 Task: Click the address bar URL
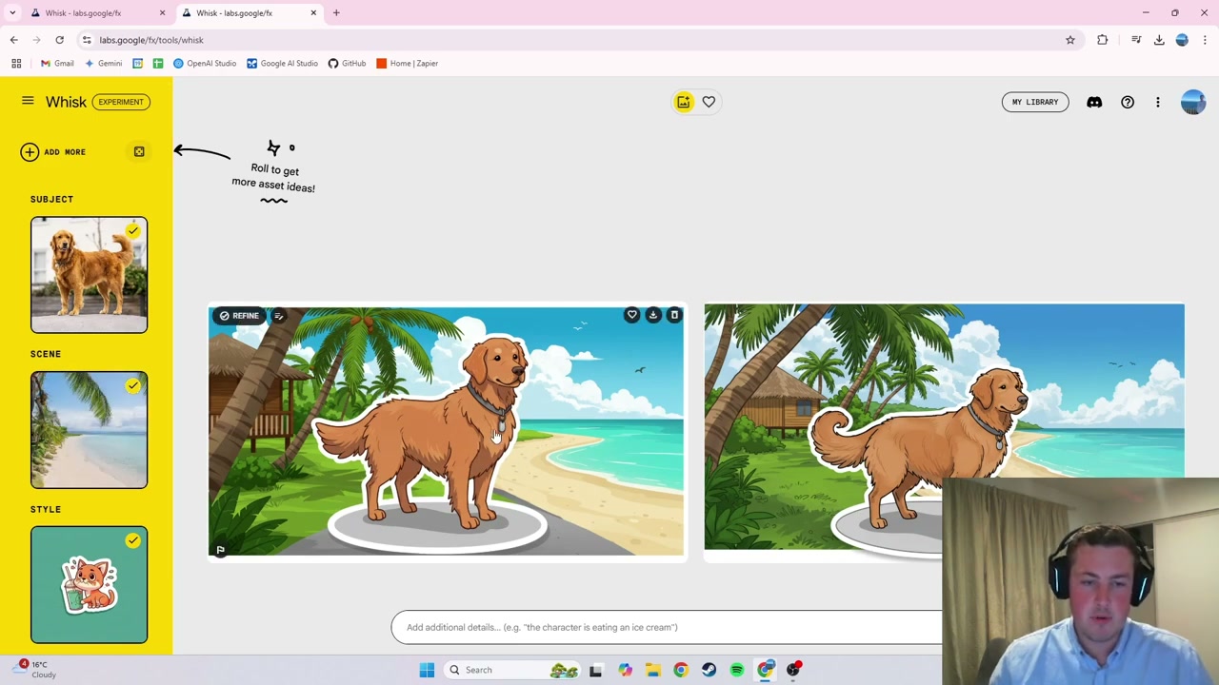[x=151, y=40]
